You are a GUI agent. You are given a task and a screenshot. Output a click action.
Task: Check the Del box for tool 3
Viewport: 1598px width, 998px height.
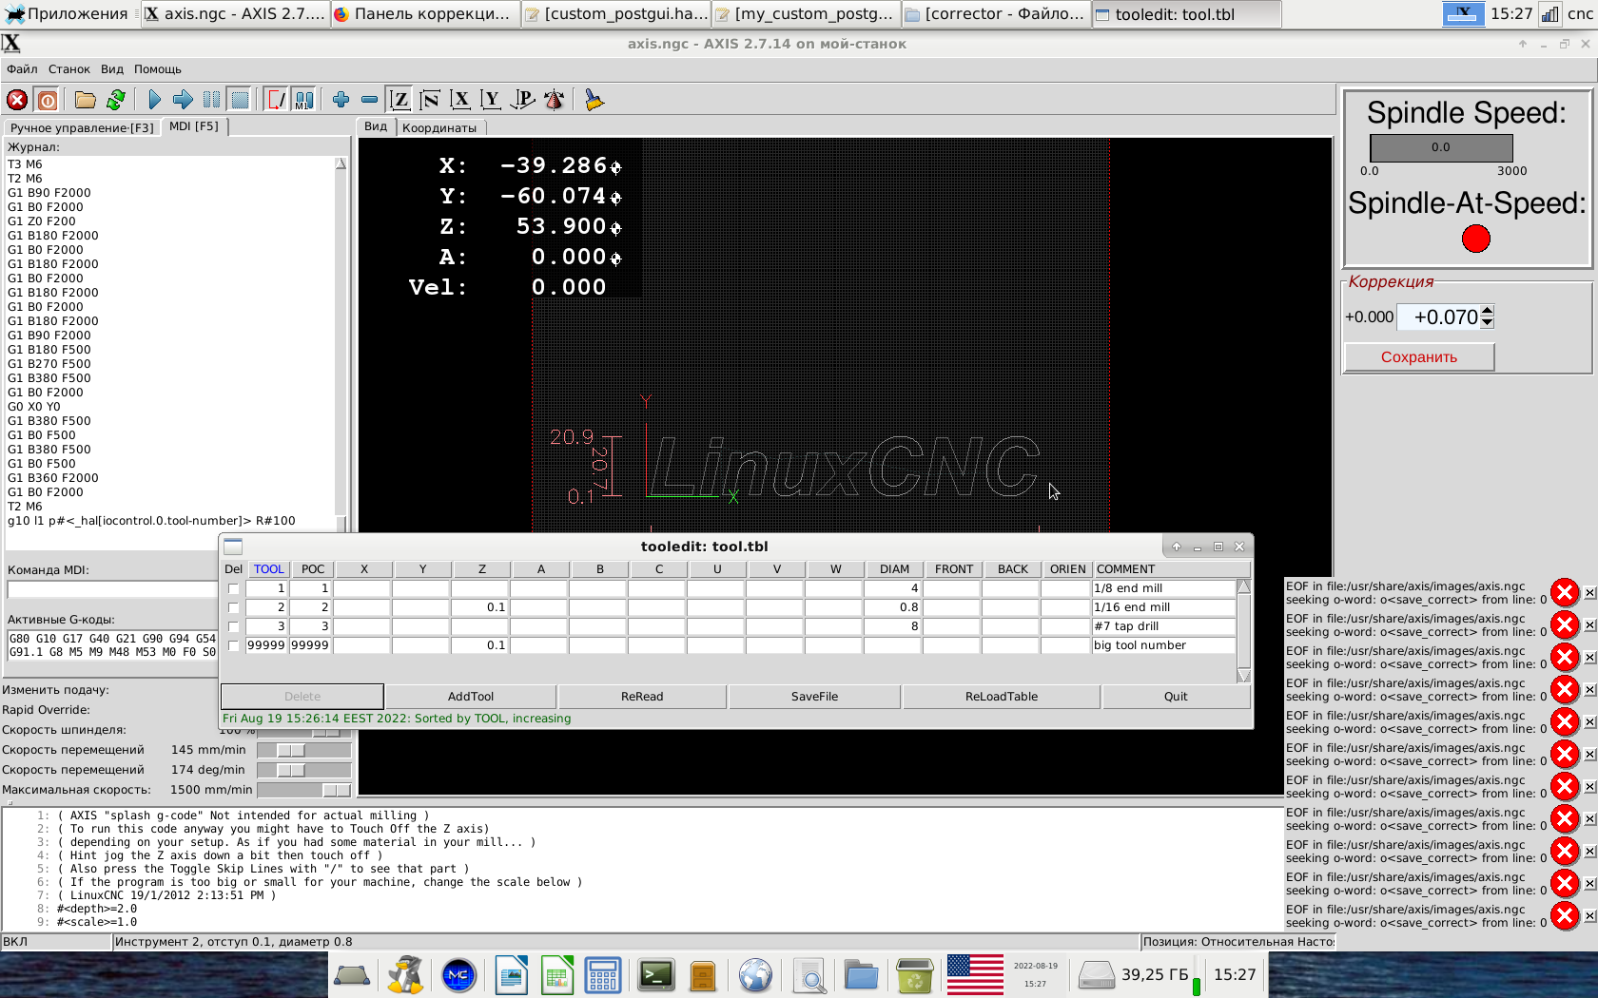(233, 626)
